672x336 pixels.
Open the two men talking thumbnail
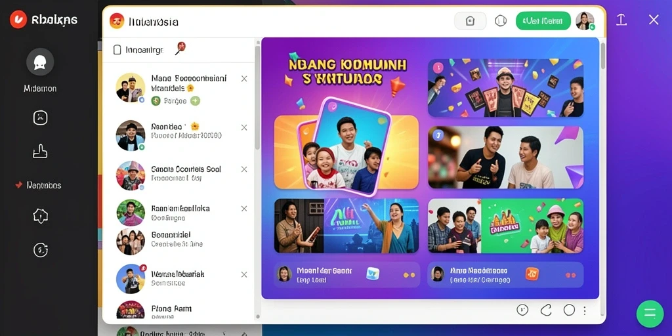(505, 157)
